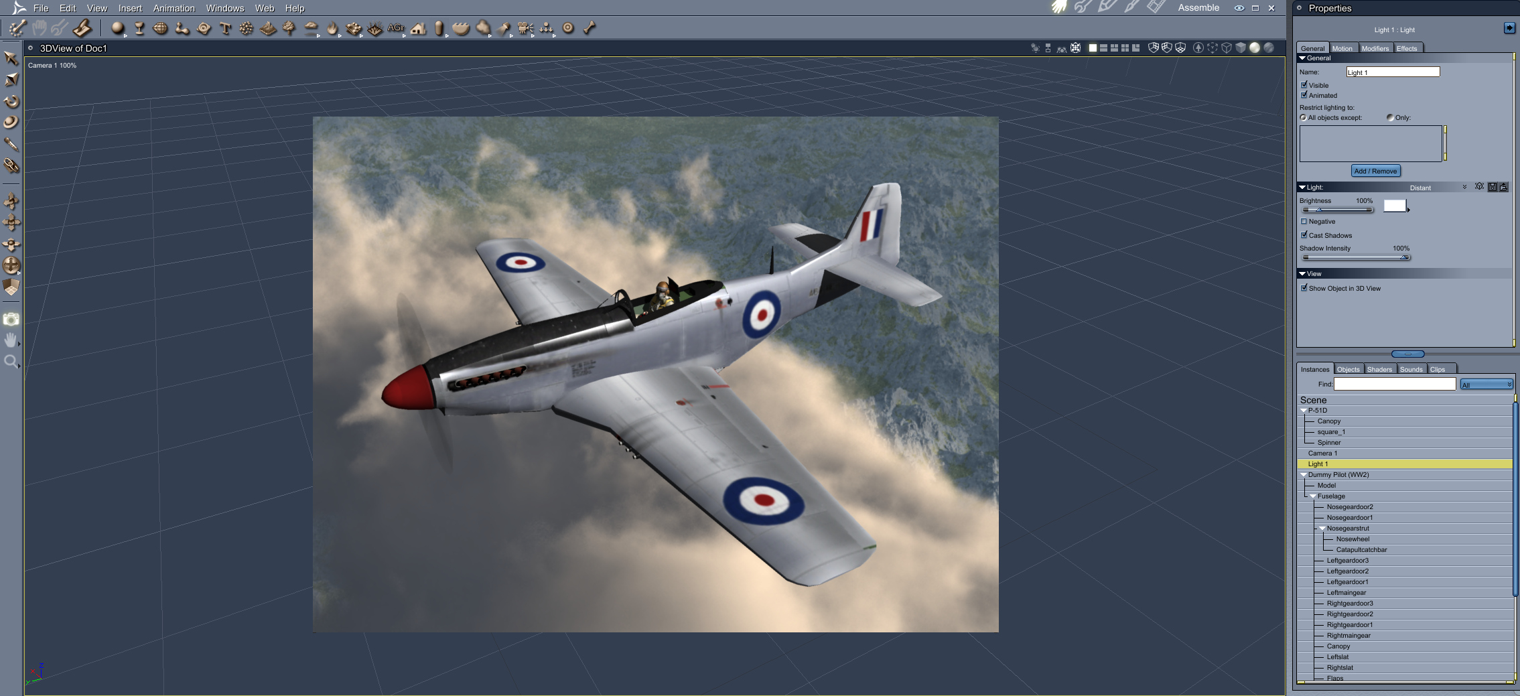This screenshot has height=696, width=1520.
Task: Collapse the Fuselage tree node
Action: pos(1313,496)
